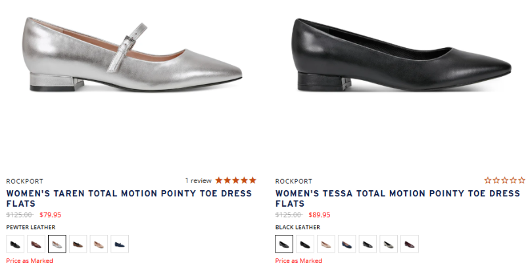Pick the navy blue swatch for Tessa

tap(347, 244)
